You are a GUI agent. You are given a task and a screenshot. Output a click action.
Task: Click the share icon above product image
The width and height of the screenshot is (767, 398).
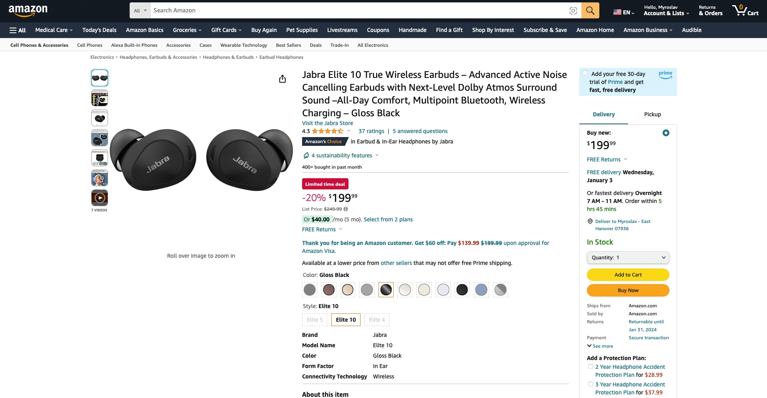(282, 79)
